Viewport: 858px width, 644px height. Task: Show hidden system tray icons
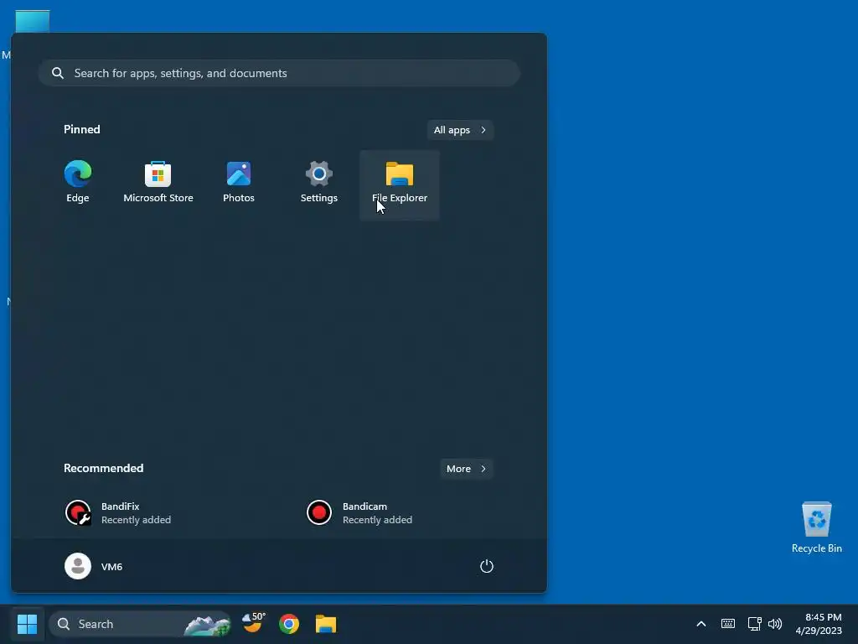(x=701, y=624)
